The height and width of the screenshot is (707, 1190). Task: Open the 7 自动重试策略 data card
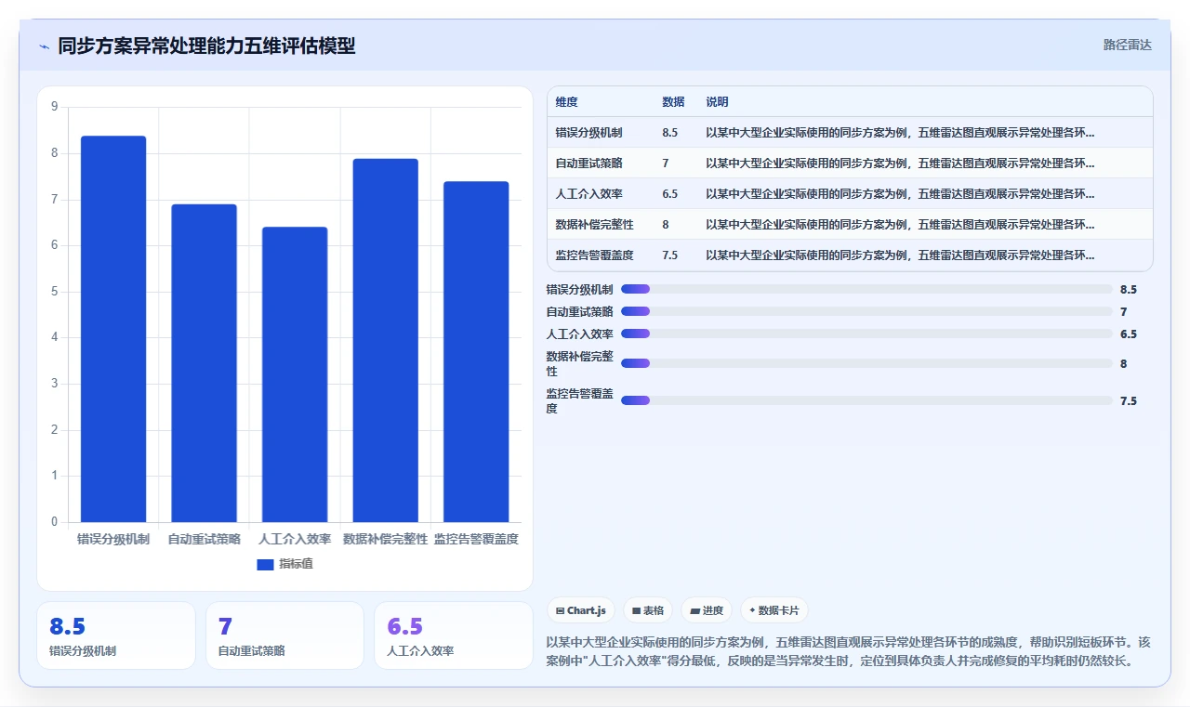tap(284, 635)
